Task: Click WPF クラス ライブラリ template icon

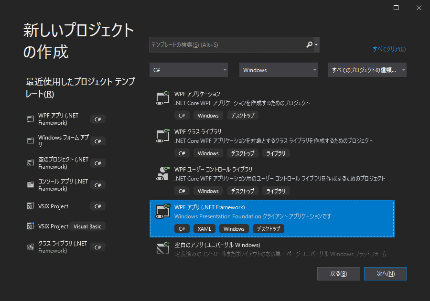Action: pyautogui.click(x=162, y=136)
